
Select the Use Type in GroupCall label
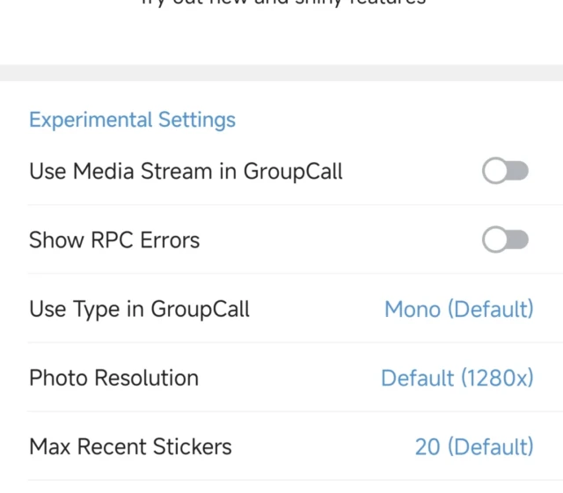[x=139, y=309]
